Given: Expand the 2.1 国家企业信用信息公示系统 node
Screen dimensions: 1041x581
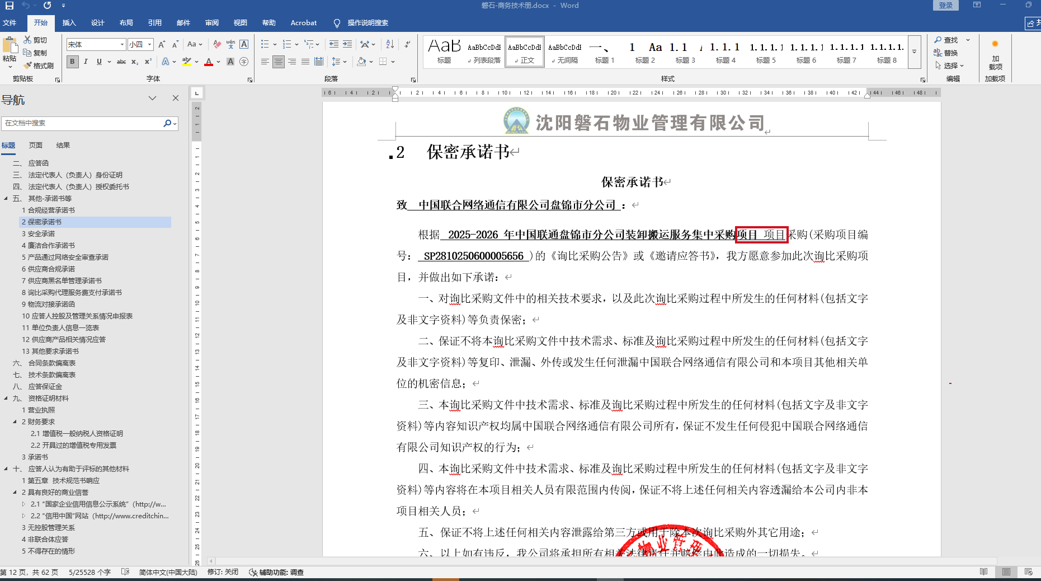Looking at the screenshot, I should click(23, 504).
